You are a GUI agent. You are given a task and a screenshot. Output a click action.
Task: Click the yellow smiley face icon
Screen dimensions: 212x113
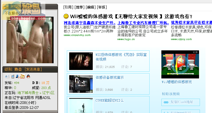[66, 16]
